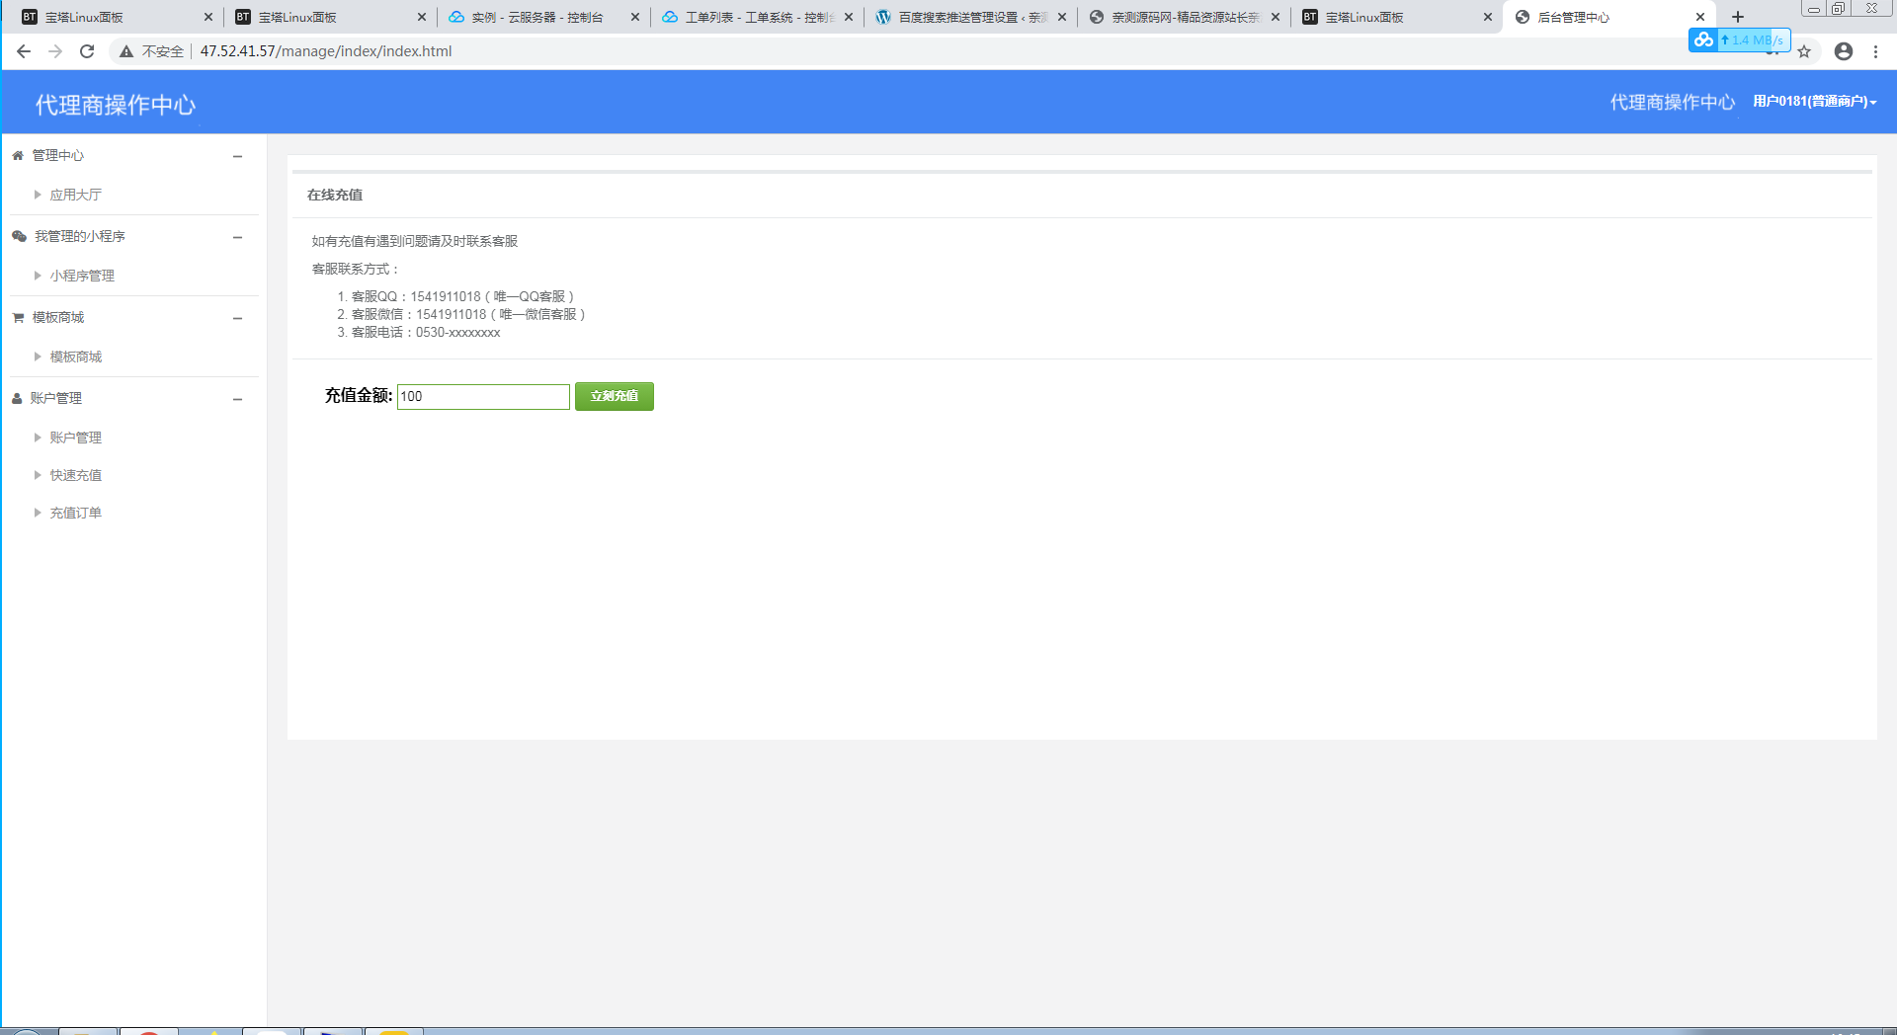Viewport: 1897px width, 1035px height.
Task: Click the cart icon beside 模板商城 header
Action: pyautogui.click(x=18, y=317)
